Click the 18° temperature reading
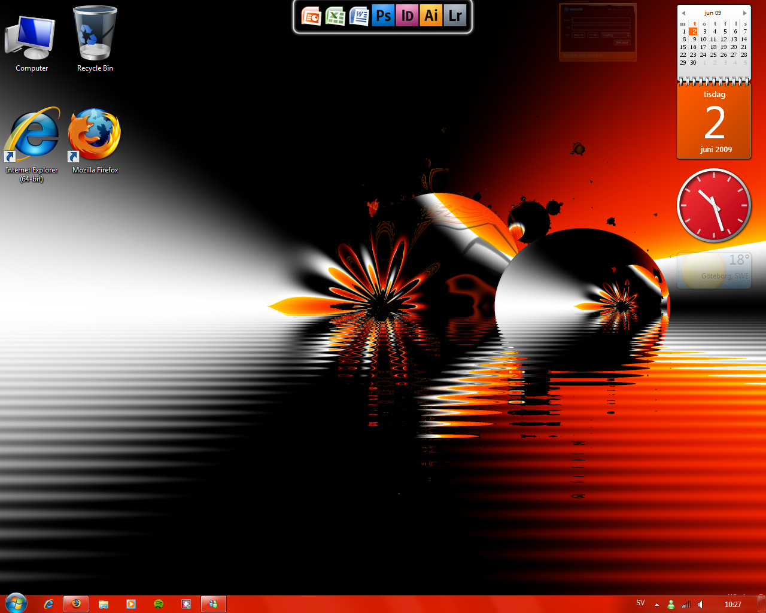The height and width of the screenshot is (613, 766). click(x=738, y=260)
